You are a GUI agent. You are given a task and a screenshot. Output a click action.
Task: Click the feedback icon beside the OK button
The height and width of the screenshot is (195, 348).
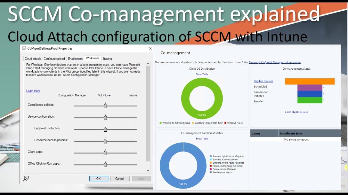tap(26, 178)
